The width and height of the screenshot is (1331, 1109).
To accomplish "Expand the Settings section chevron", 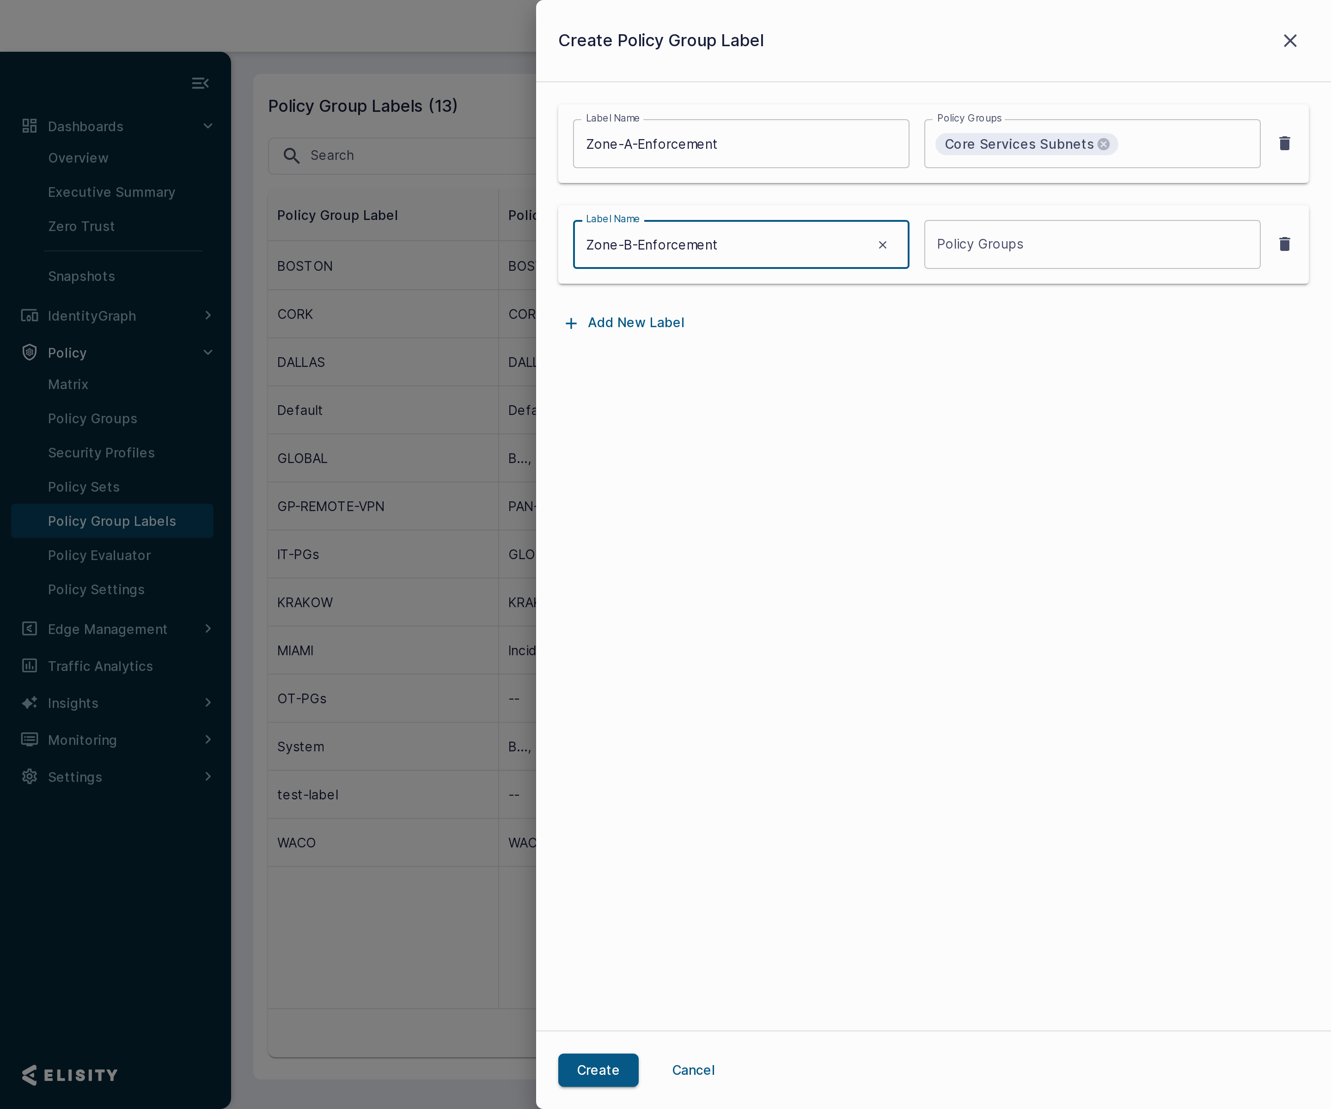I will (x=208, y=776).
